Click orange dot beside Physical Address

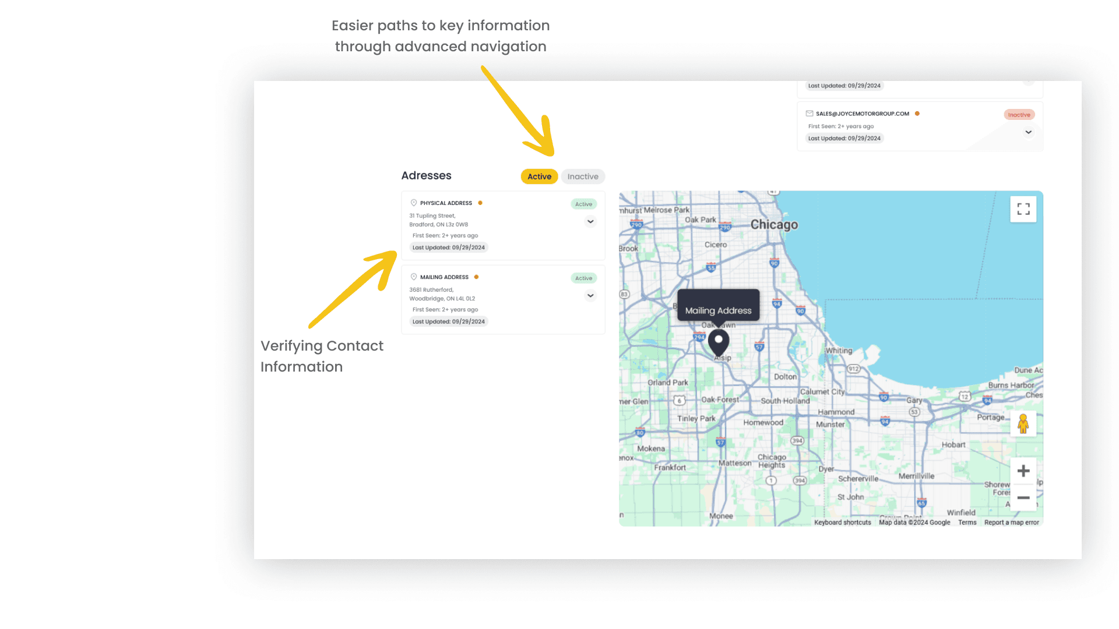(480, 203)
